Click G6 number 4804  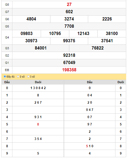31,19
